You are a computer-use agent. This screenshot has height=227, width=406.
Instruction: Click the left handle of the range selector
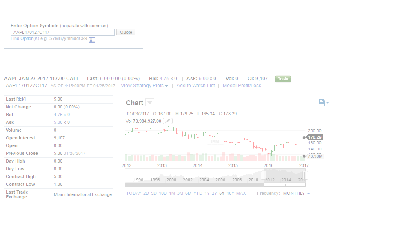click(263, 175)
